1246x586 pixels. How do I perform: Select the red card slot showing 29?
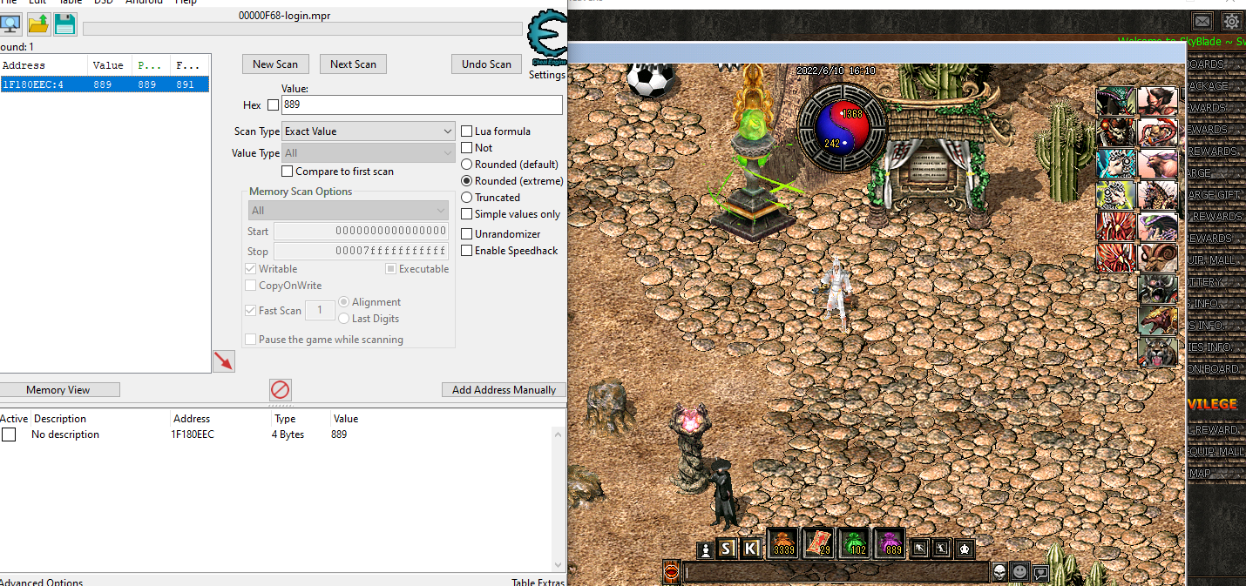coord(819,542)
